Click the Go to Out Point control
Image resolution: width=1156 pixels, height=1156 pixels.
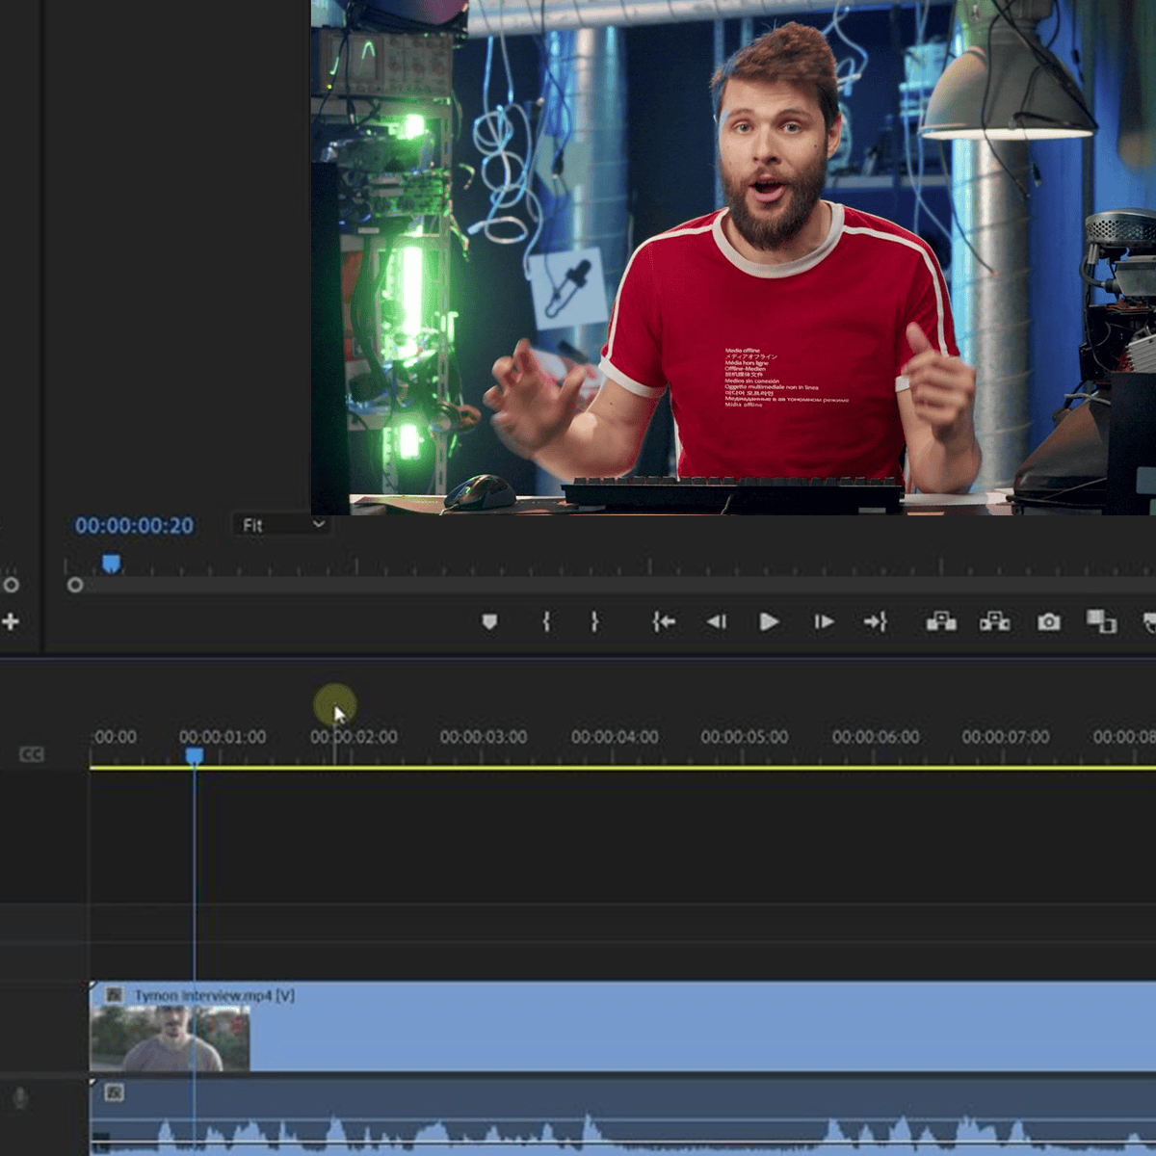(877, 622)
